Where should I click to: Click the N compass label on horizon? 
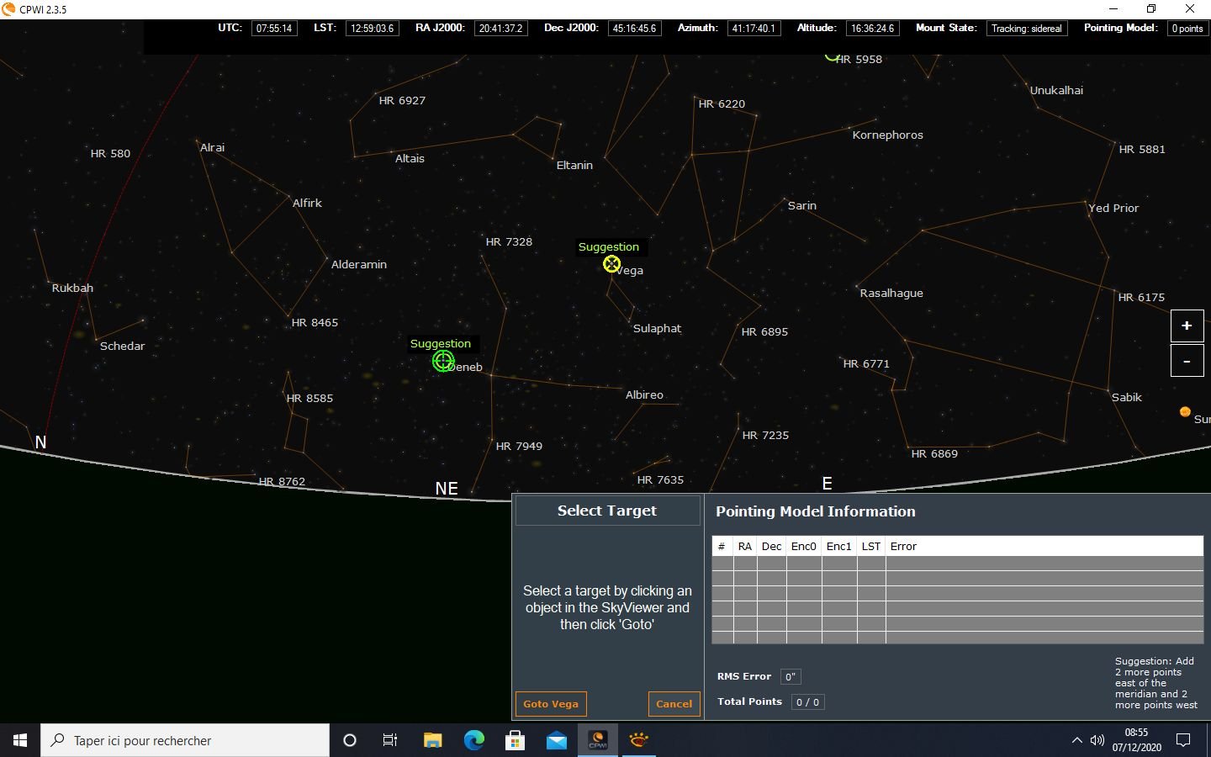click(x=40, y=442)
